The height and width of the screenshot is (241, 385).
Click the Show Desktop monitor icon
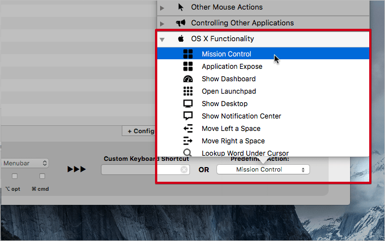click(188, 103)
